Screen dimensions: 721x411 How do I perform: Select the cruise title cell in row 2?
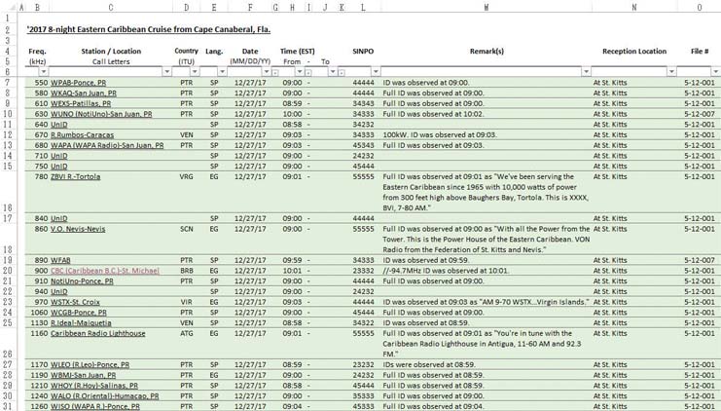[149, 30]
